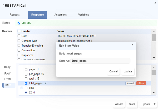The image size is (158, 109).
Task: Close the Edit Store Value dialog
Action: point(132,45)
